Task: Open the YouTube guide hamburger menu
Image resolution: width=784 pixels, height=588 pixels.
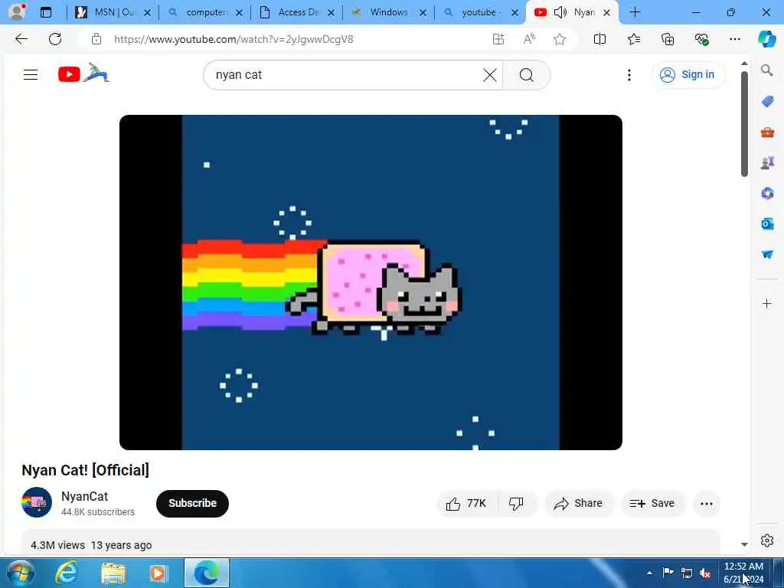Action: tap(31, 74)
